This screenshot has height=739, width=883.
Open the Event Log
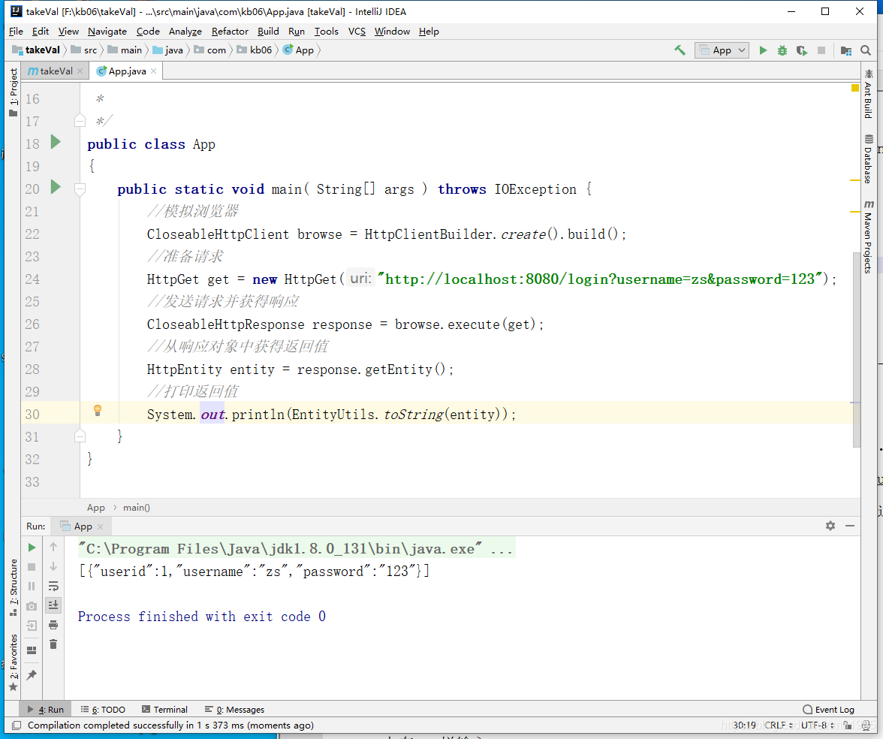829,710
